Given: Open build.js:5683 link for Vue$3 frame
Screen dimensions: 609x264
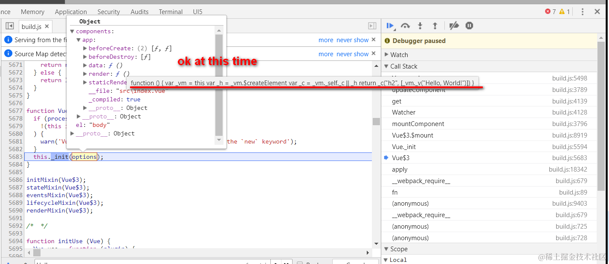Looking at the screenshot, I should point(570,158).
